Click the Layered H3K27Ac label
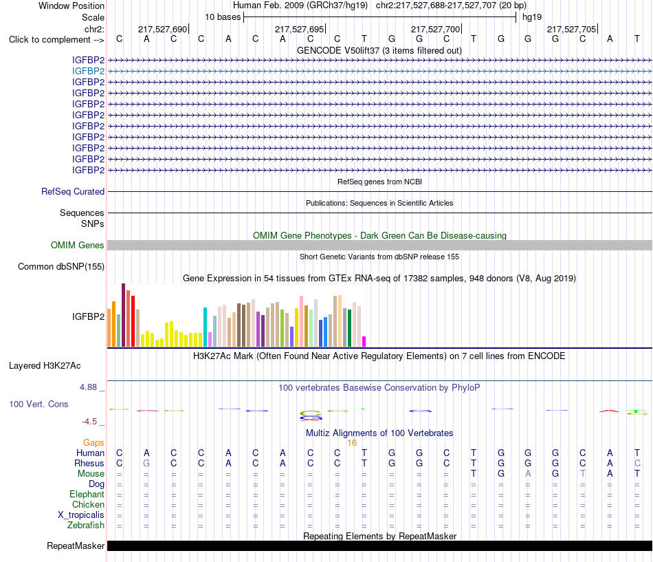This screenshot has width=653, height=562. (45, 366)
